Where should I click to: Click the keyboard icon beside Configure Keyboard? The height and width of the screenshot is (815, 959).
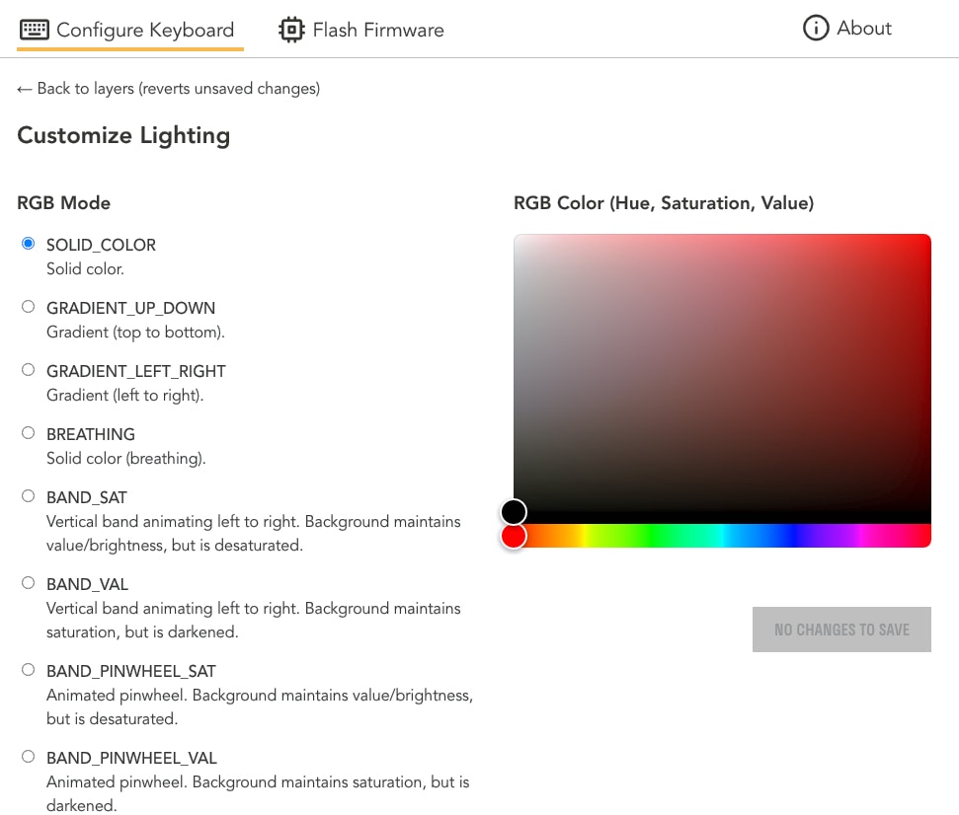click(35, 30)
